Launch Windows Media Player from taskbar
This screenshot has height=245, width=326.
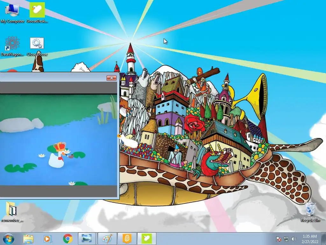(x=48, y=239)
